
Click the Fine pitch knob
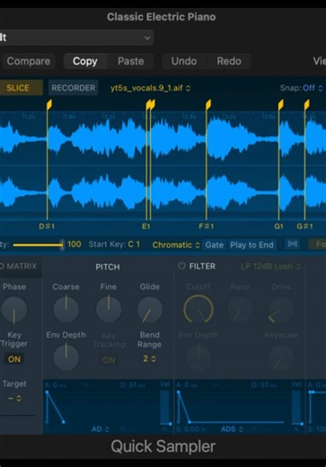tap(109, 309)
